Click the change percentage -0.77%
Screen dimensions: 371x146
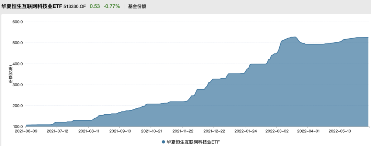(112, 6)
